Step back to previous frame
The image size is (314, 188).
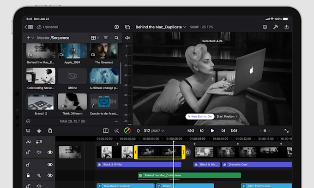[202, 131]
